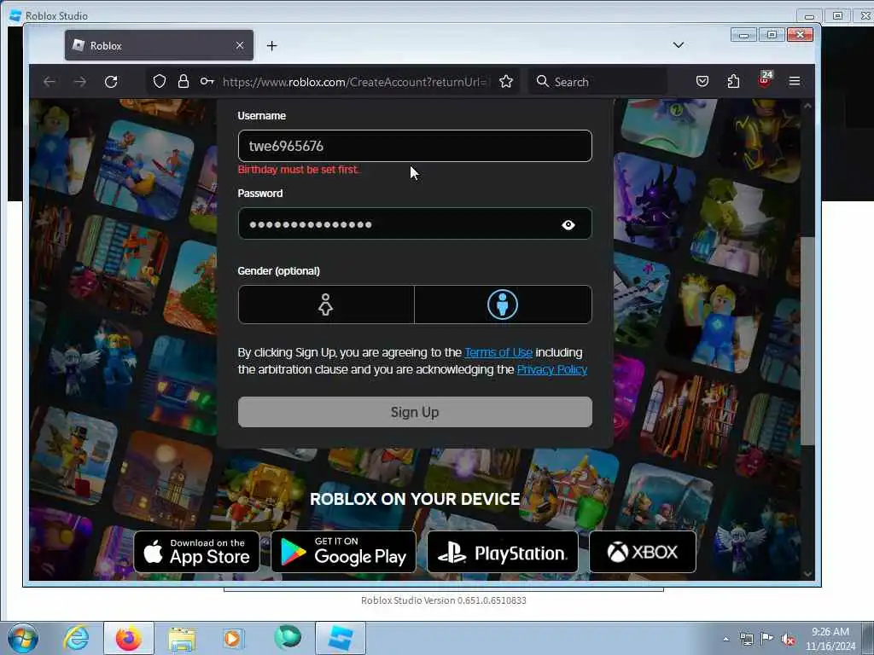Open the Windows Start button

[x=22, y=638]
